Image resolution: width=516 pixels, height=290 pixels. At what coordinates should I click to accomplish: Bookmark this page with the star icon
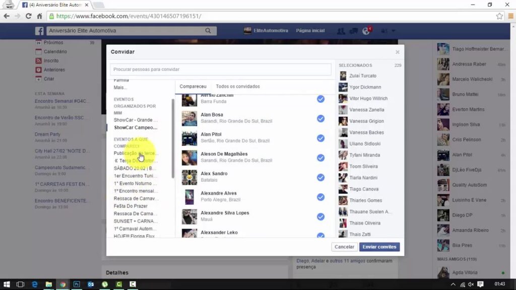click(x=499, y=16)
